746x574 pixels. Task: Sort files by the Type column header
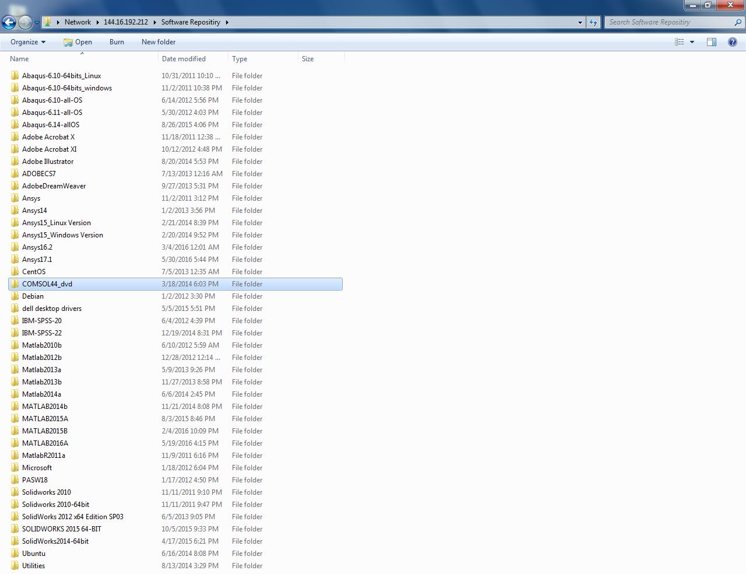click(240, 59)
